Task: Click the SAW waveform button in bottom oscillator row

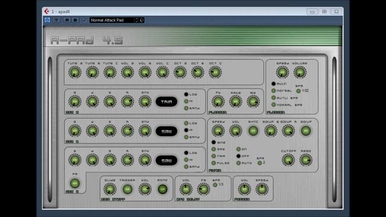Action: pos(166,160)
